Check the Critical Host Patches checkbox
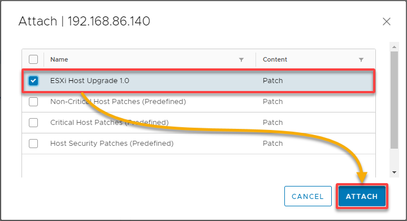407x221 pixels. [33, 123]
